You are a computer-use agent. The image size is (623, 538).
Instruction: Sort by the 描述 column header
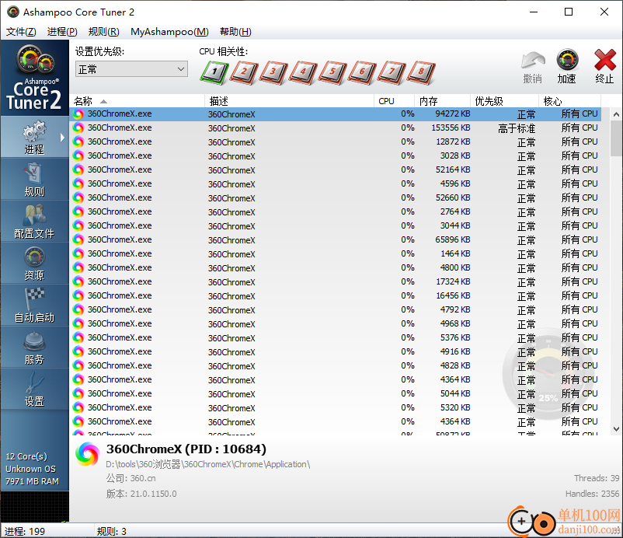289,101
